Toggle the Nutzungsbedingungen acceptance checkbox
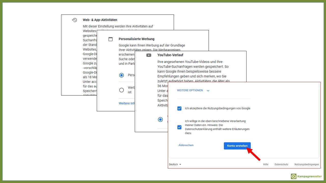Viewport: 326px width, 183px height. [x=179, y=109]
